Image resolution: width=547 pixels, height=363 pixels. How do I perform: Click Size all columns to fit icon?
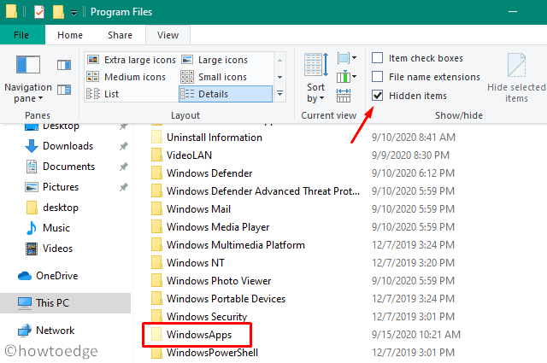(x=345, y=95)
